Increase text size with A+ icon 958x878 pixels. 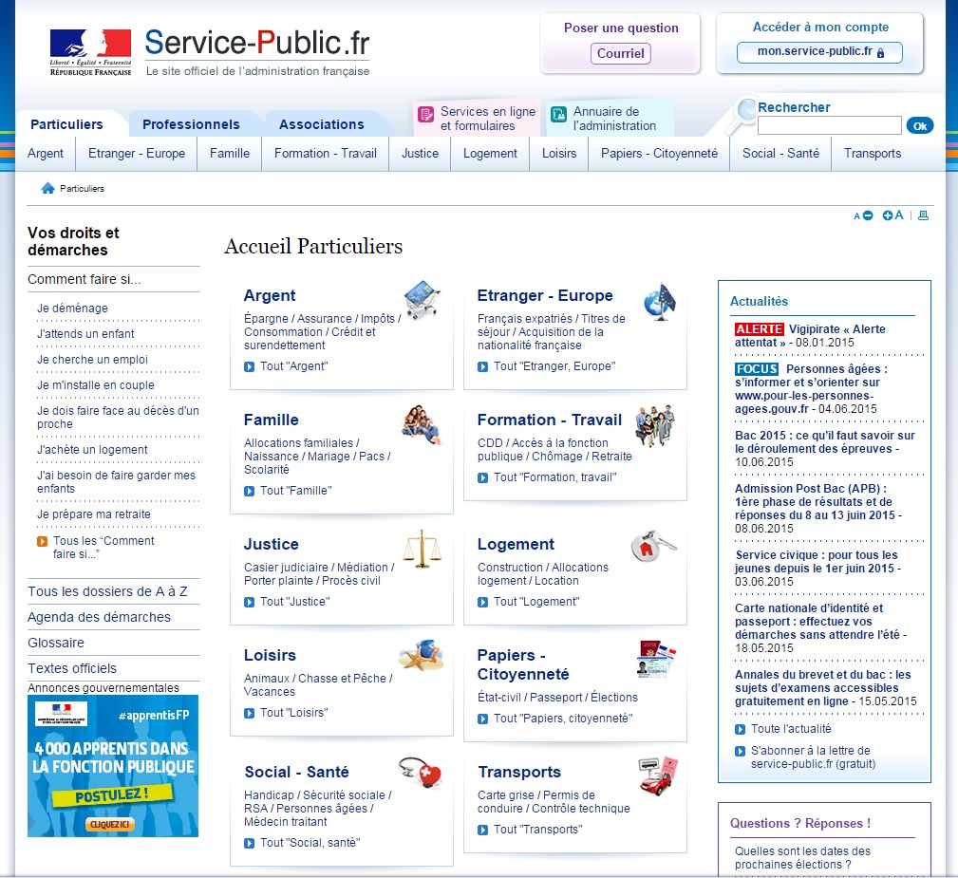pyautogui.click(x=892, y=215)
